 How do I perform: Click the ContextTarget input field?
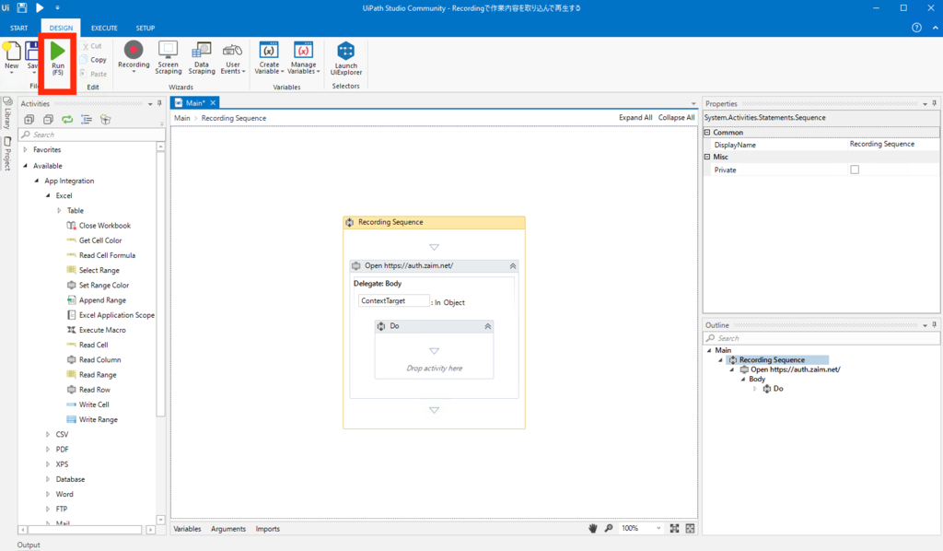pos(394,300)
